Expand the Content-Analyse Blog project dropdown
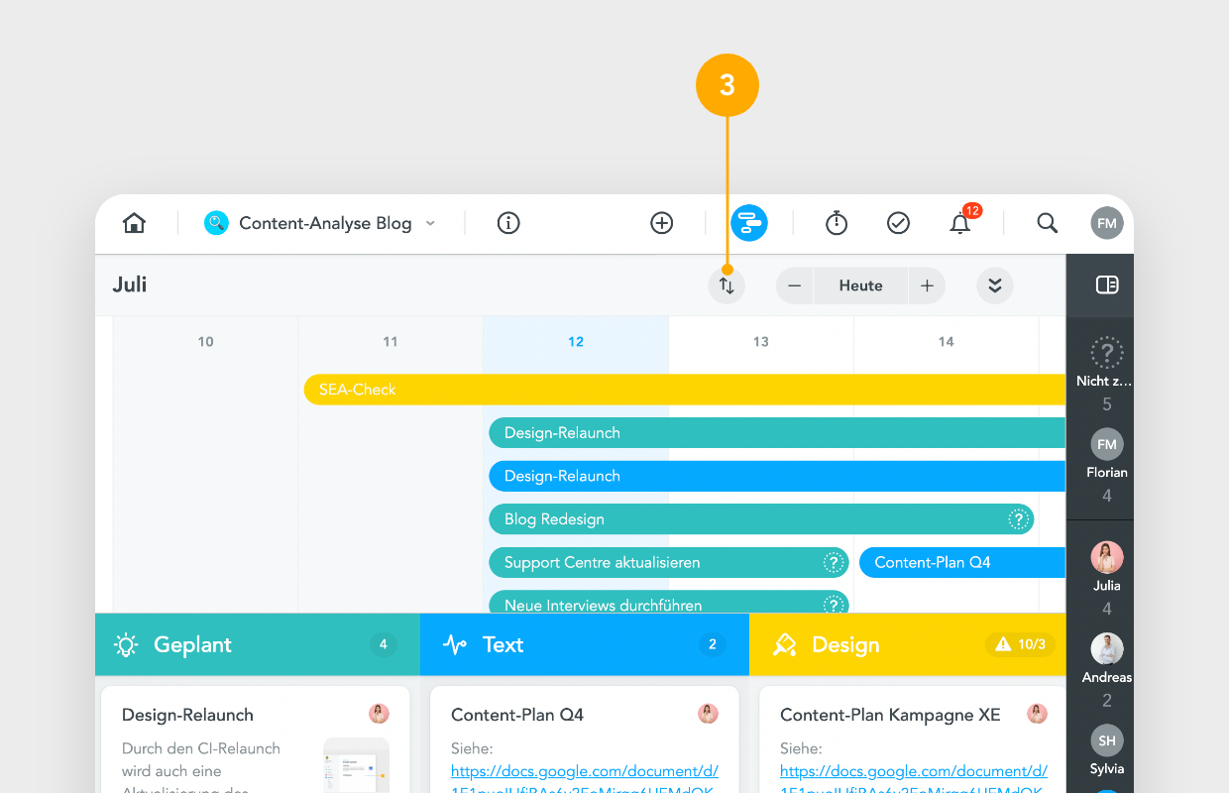 point(431,224)
